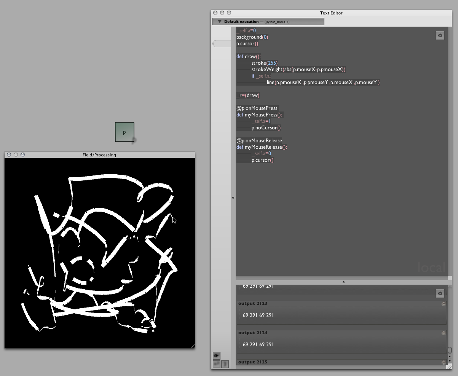Image resolution: width=458 pixels, height=376 pixels.
Task: Select the green P node box
Action: tap(124, 132)
